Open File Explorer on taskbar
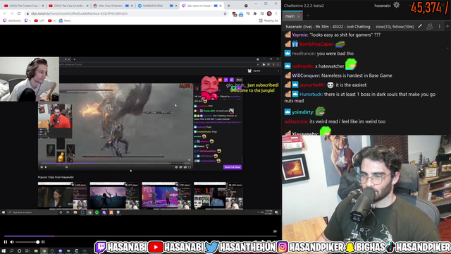This screenshot has height=254, width=451. pyautogui.click(x=36, y=251)
